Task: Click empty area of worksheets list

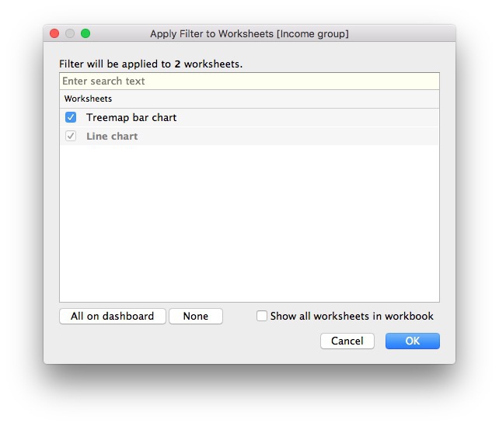Action: [x=249, y=225]
